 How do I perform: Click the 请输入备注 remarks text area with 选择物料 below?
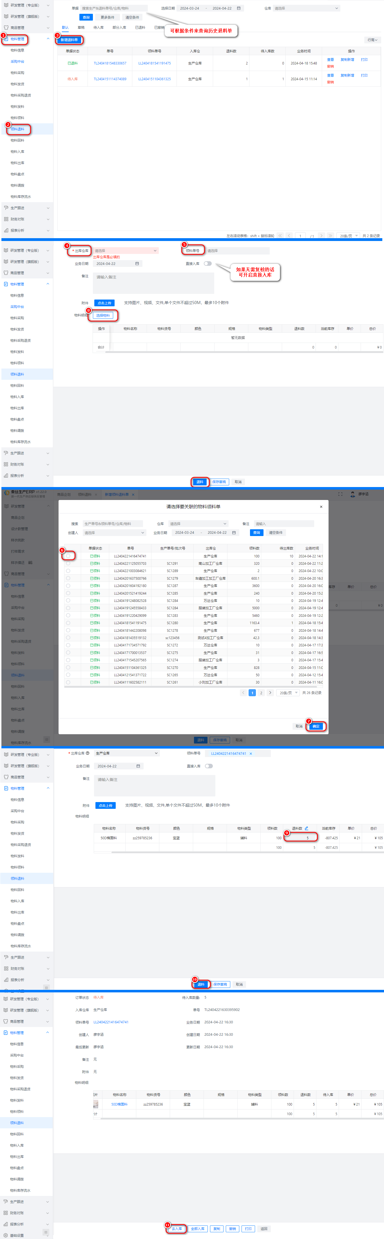(x=153, y=283)
